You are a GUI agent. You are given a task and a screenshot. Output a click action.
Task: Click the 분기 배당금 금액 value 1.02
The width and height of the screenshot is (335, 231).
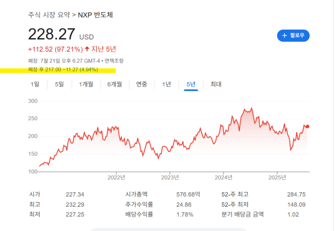[x=293, y=215]
